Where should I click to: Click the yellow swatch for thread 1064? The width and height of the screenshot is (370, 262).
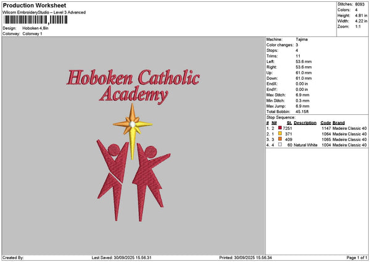click(x=280, y=133)
